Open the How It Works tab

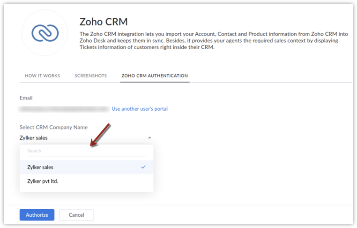coord(42,76)
